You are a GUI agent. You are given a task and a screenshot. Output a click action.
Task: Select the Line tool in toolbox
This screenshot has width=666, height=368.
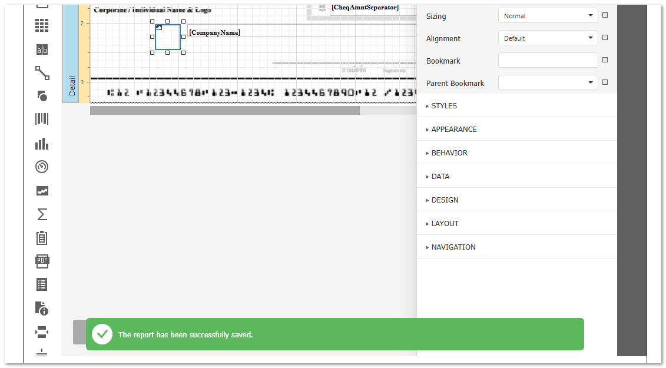(42, 73)
